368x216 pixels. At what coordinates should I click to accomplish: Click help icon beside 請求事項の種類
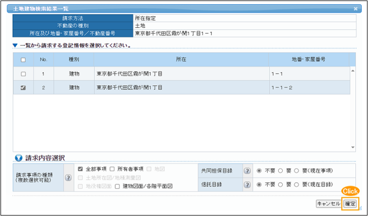[68, 178]
